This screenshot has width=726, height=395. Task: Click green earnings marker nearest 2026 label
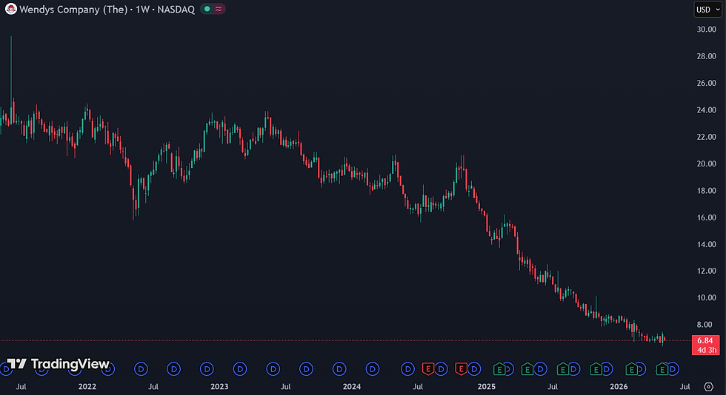coord(631,369)
